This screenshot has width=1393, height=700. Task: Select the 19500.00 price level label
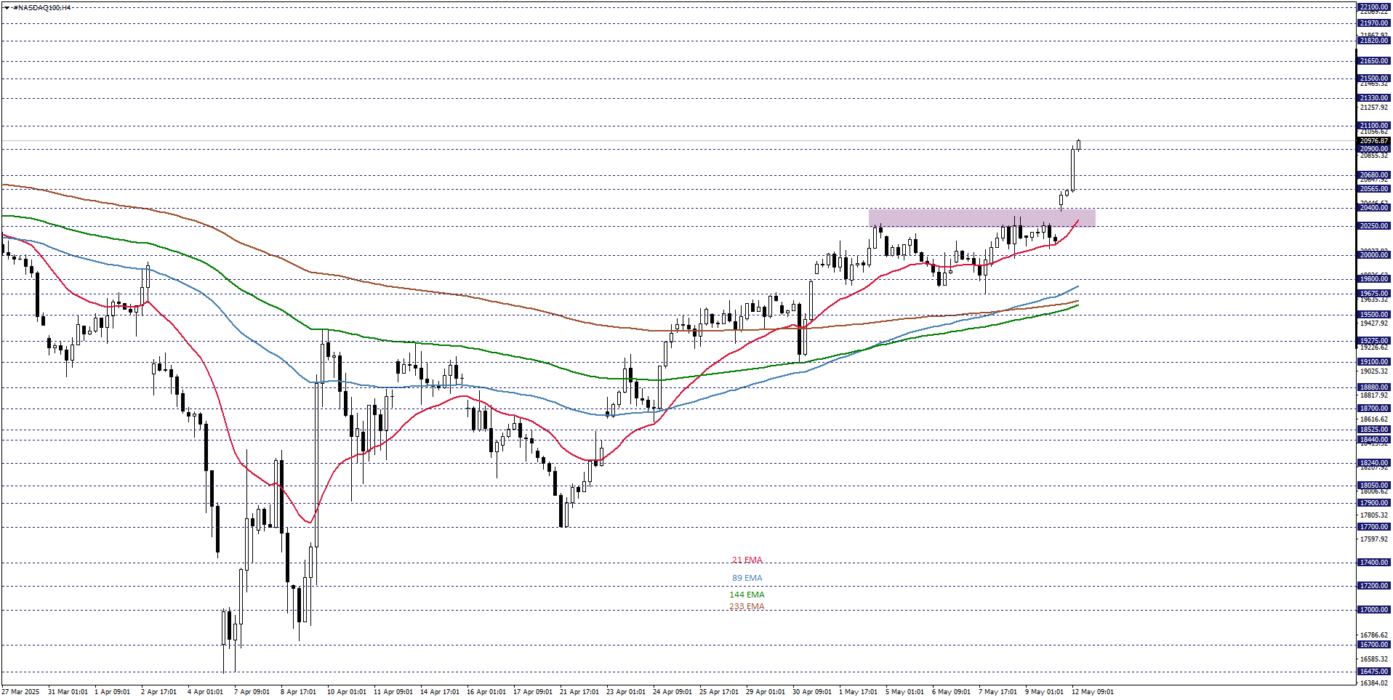[1373, 315]
